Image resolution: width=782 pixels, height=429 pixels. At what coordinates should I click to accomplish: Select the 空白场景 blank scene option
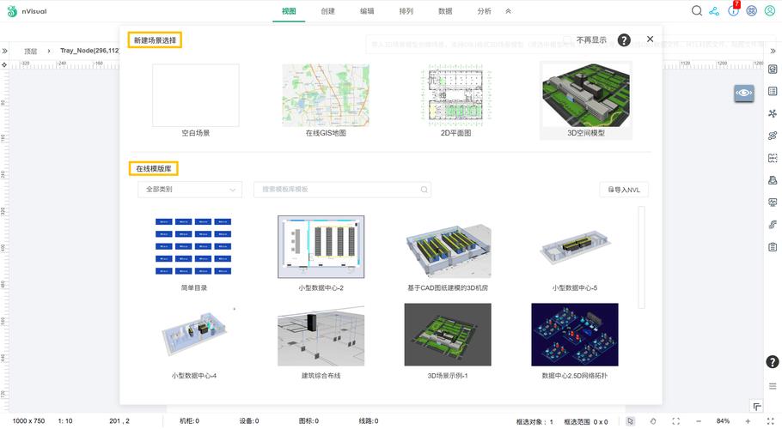[196, 100]
